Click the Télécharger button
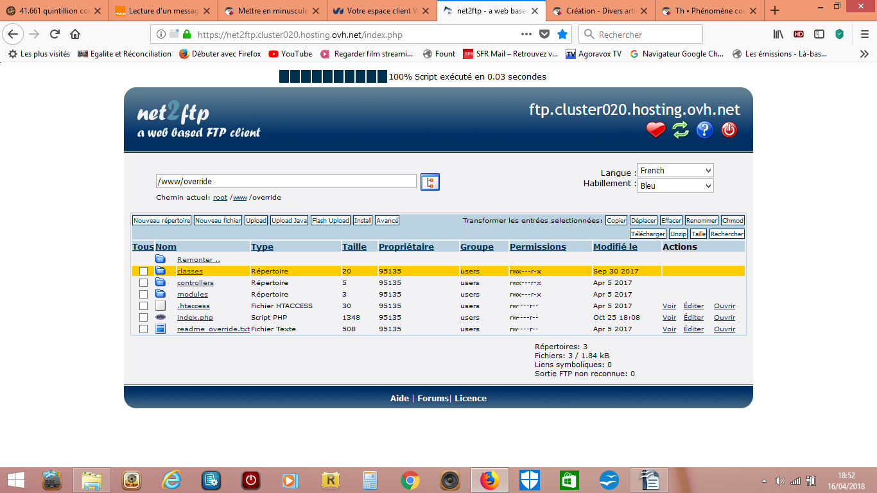This screenshot has height=493, width=877. (648, 234)
